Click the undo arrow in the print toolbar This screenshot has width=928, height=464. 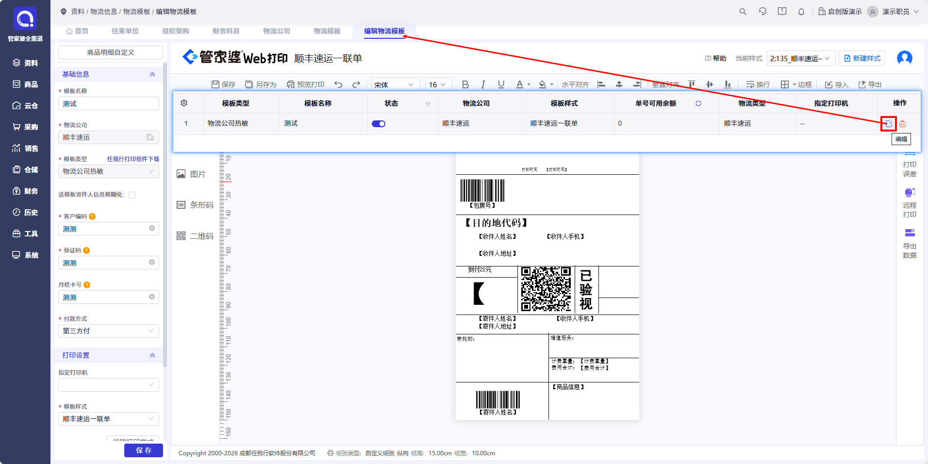338,84
